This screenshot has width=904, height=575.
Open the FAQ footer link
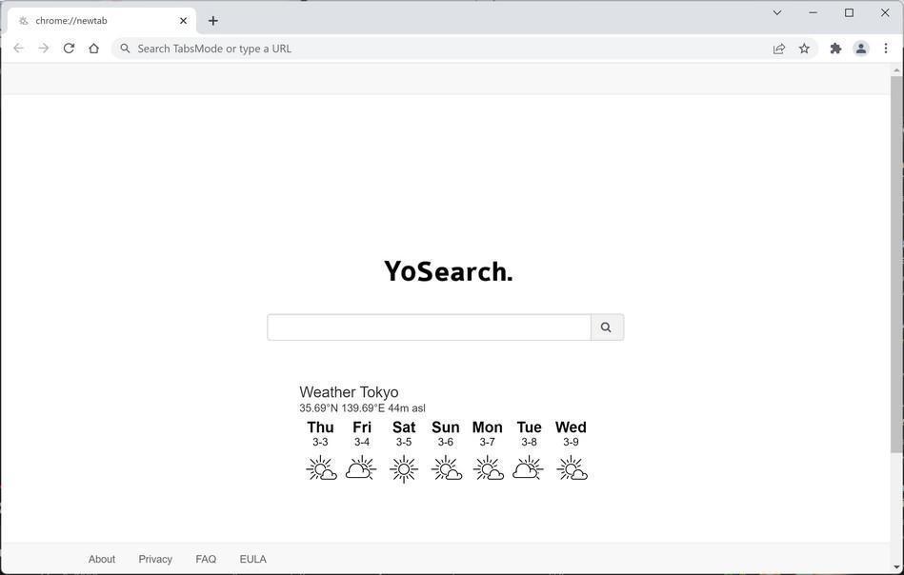[206, 559]
